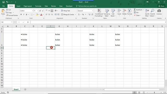
Task: Open Format cells menu
Action: (x=130, y=13)
